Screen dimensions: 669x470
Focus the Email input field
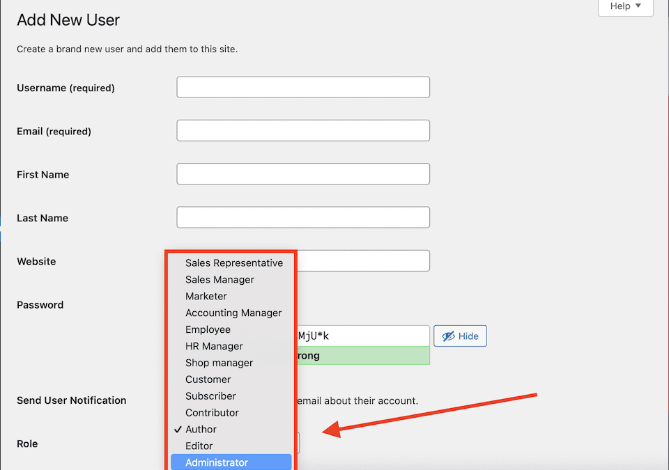(303, 130)
